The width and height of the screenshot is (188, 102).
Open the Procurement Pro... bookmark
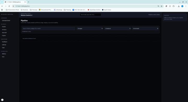click(45, 10)
